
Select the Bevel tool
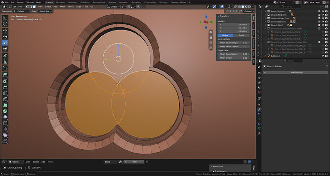(5, 87)
